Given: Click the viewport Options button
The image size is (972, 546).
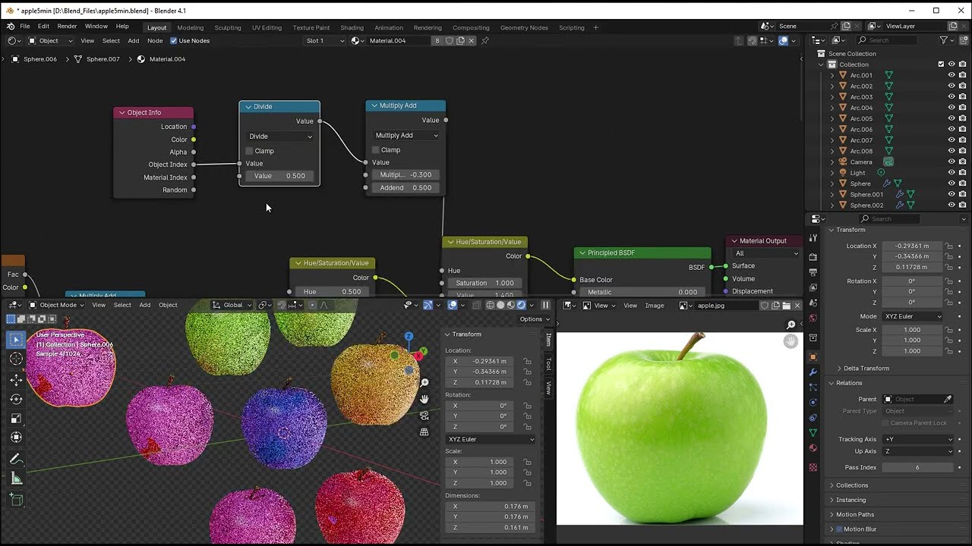Looking at the screenshot, I should click(534, 319).
